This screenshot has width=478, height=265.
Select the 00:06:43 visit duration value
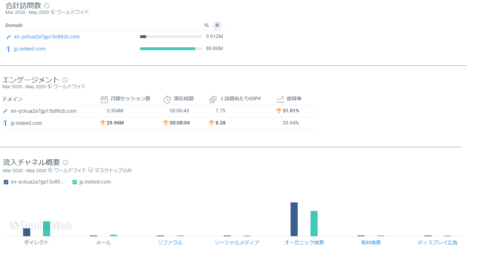[179, 111]
